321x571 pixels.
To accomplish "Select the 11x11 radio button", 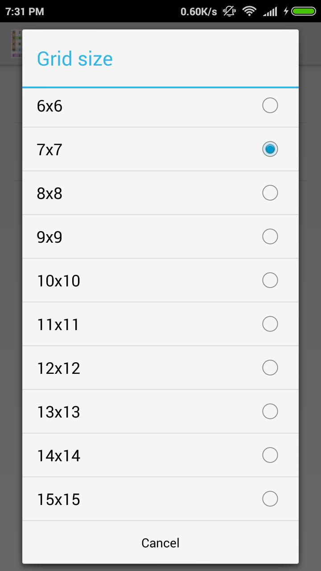I will pos(270,324).
